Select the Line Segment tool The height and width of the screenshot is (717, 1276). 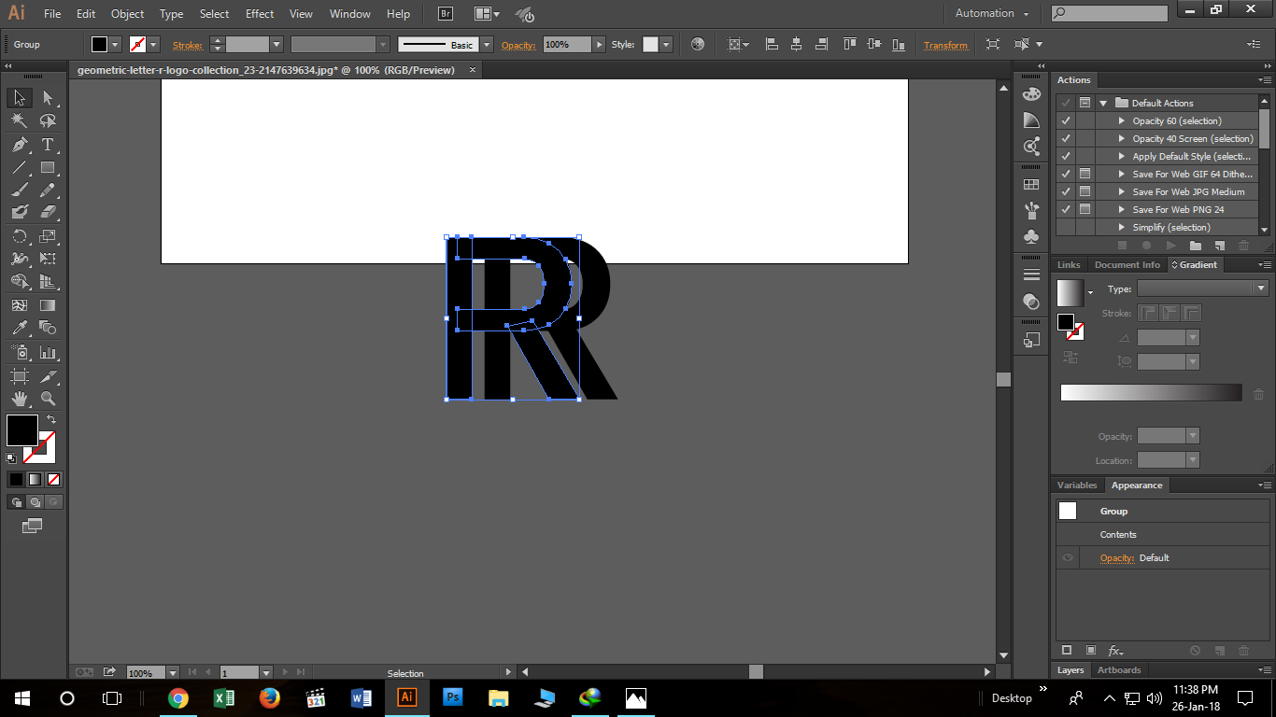pyautogui.click(x=19, y=168)
